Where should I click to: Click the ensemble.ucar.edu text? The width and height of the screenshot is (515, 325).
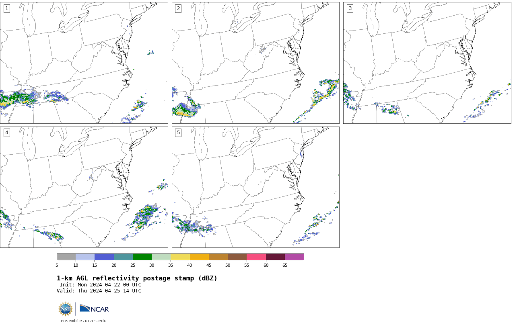[x=84, y=321]
